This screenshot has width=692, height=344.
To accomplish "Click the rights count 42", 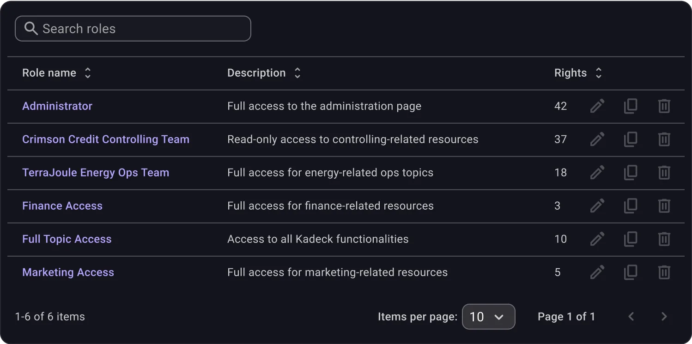I will tap(560, 106).
